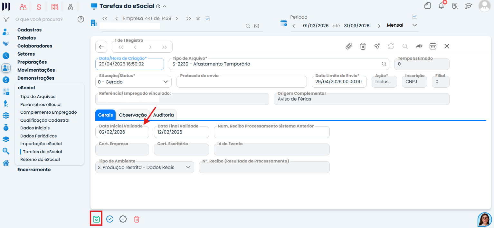This screenshot has height=228, width=494.
Task: Click the filter funnel icon in the sidebar
Action: [6, 19]
